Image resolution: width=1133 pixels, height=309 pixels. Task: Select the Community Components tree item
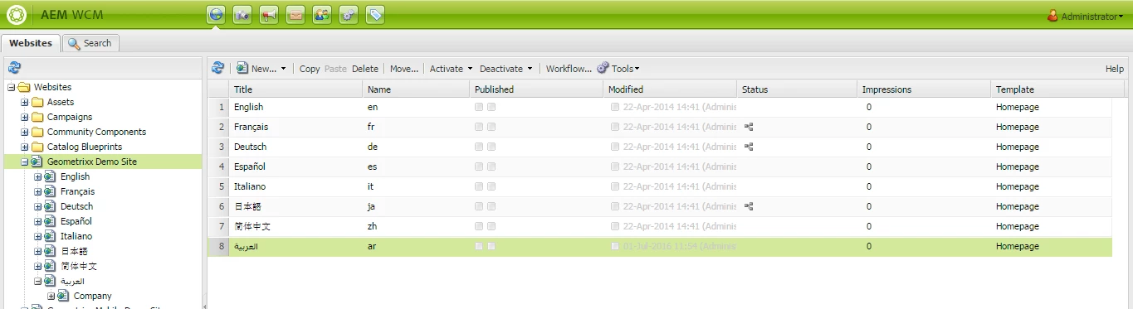[x=96, y=132]
